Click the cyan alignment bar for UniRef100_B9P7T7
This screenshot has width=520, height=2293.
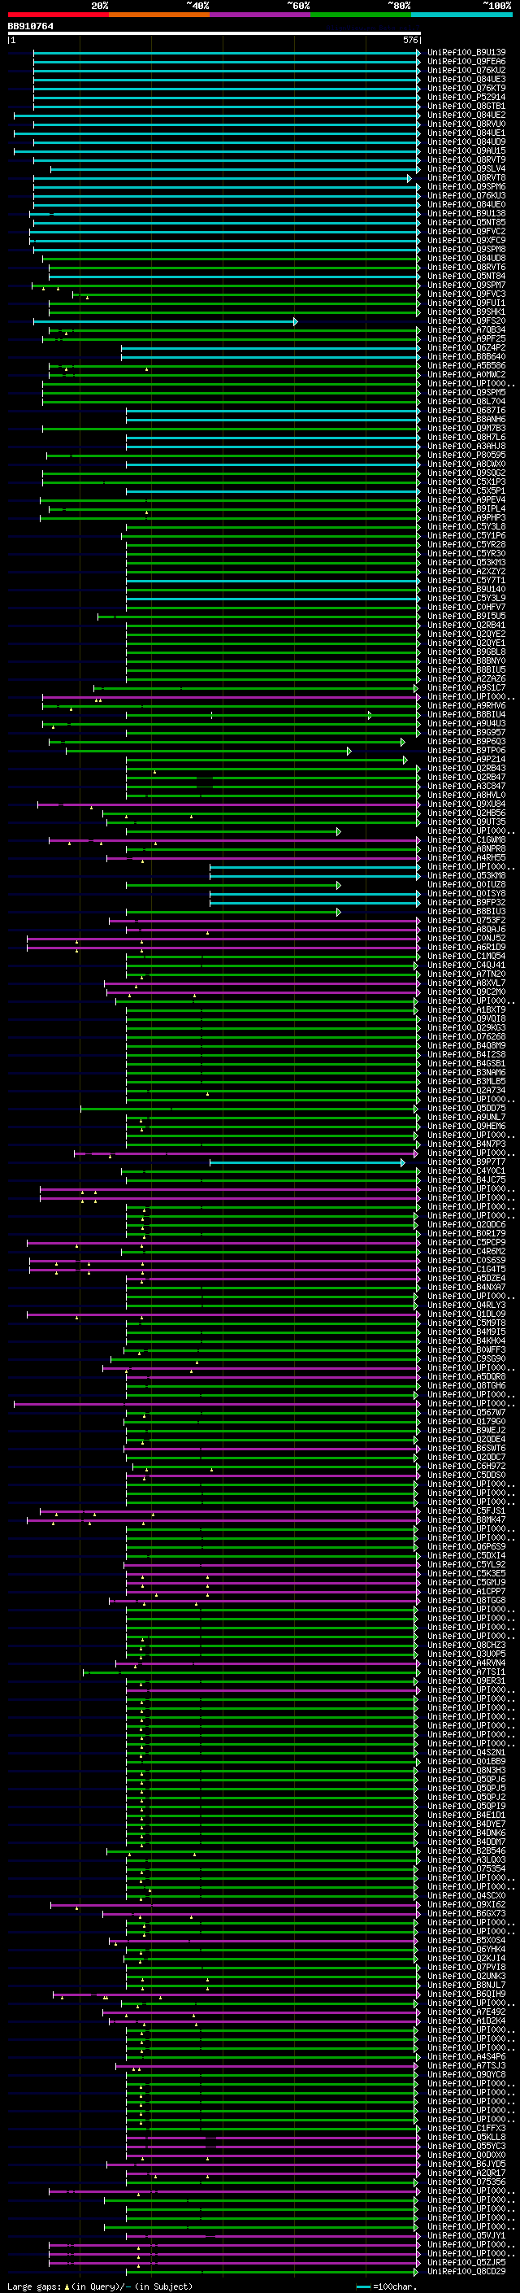point(308,1162)
